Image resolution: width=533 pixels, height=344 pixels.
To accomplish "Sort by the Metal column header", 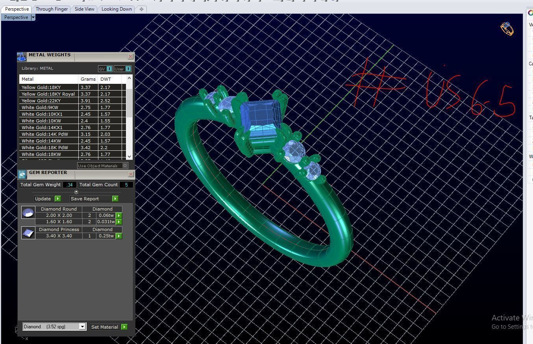I will pyautogui.click(x=48, y=79).
